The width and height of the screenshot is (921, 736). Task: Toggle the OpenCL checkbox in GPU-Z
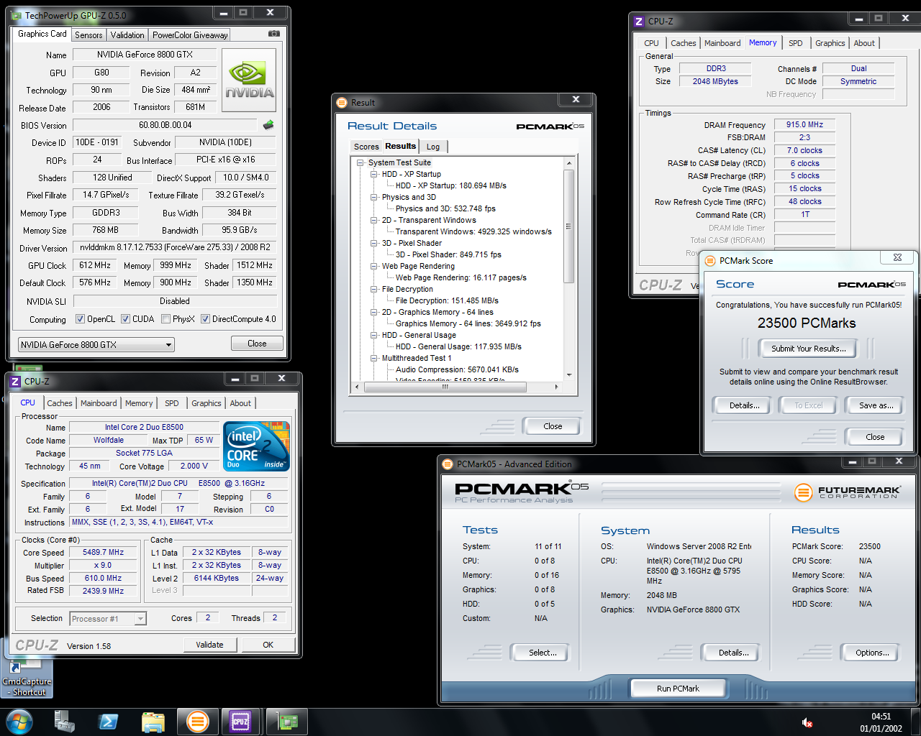(81, 319)
